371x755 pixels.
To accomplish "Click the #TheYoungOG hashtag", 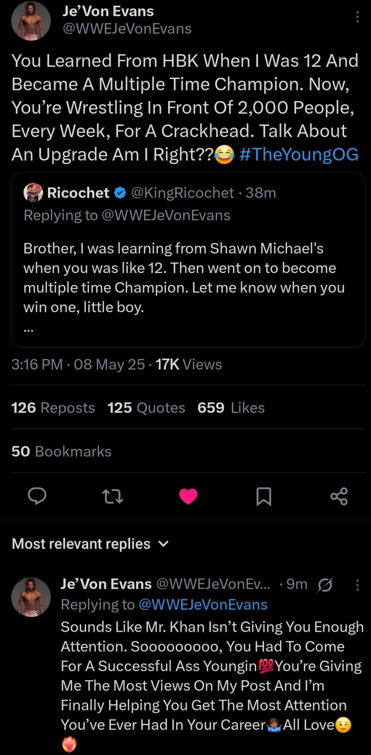I will (299, 154).
